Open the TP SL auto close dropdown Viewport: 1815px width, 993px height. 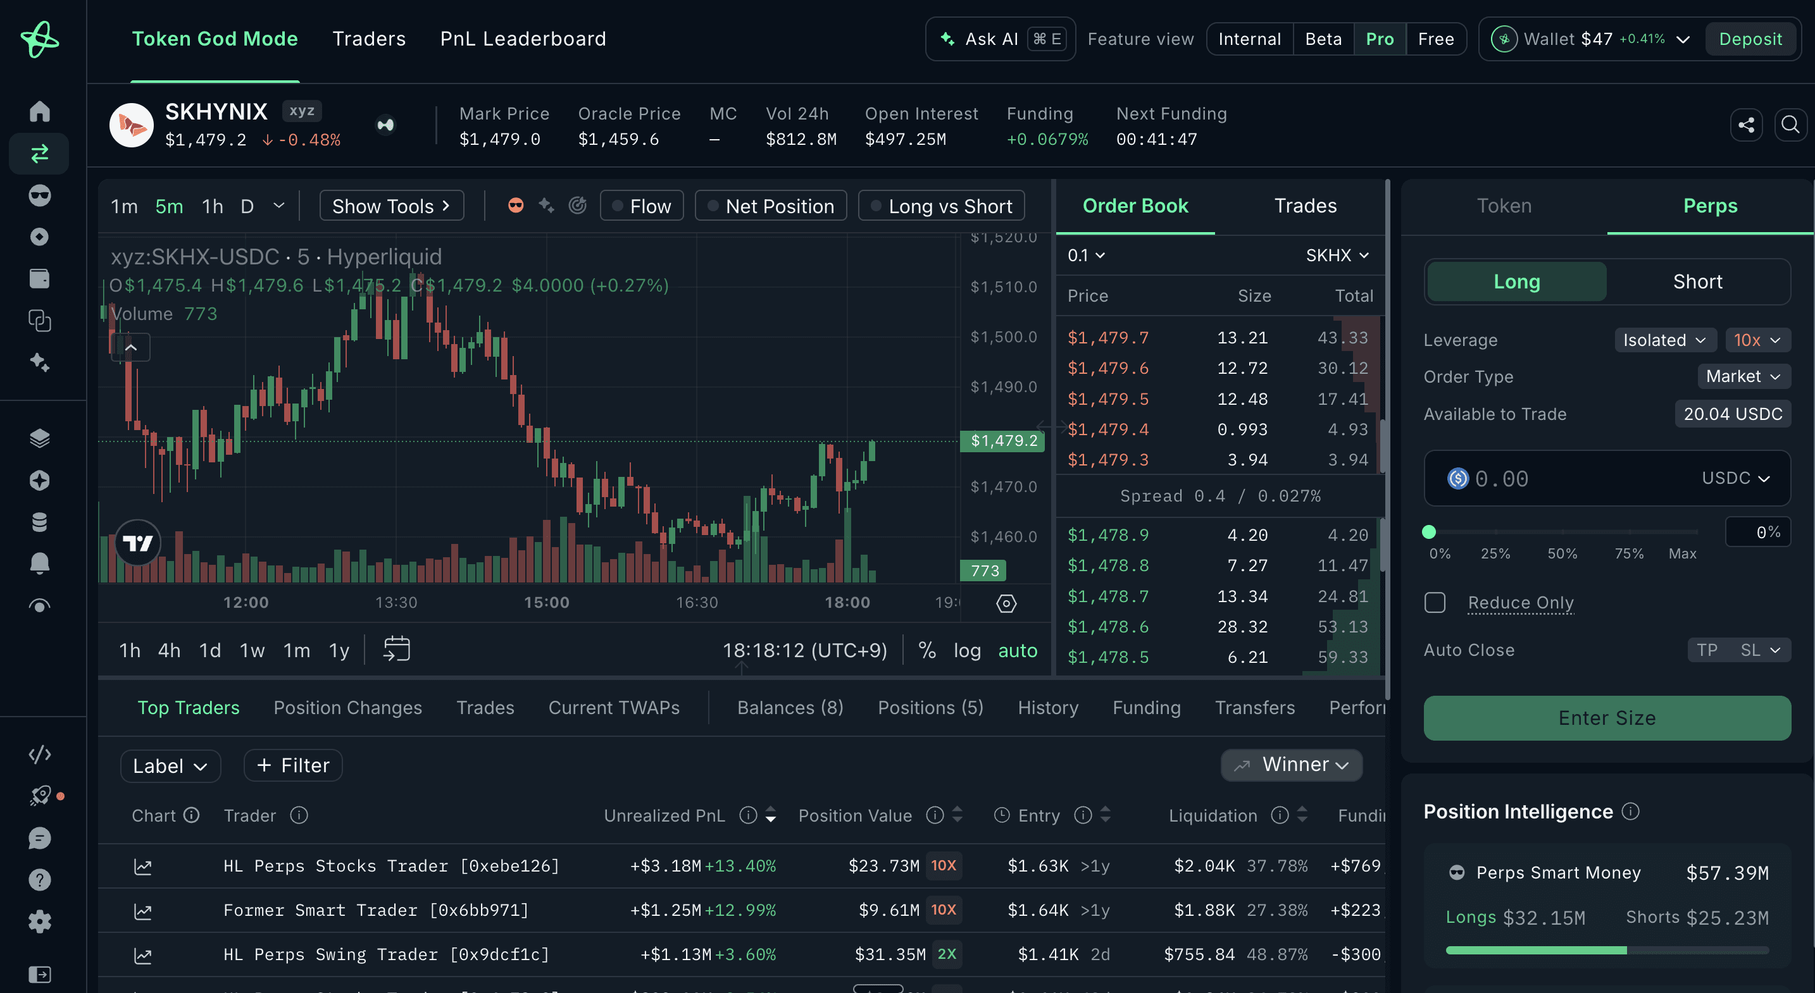click(1738, 650)
